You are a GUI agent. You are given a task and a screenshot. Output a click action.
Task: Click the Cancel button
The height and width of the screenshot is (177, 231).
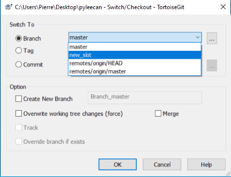coord(162,164)
